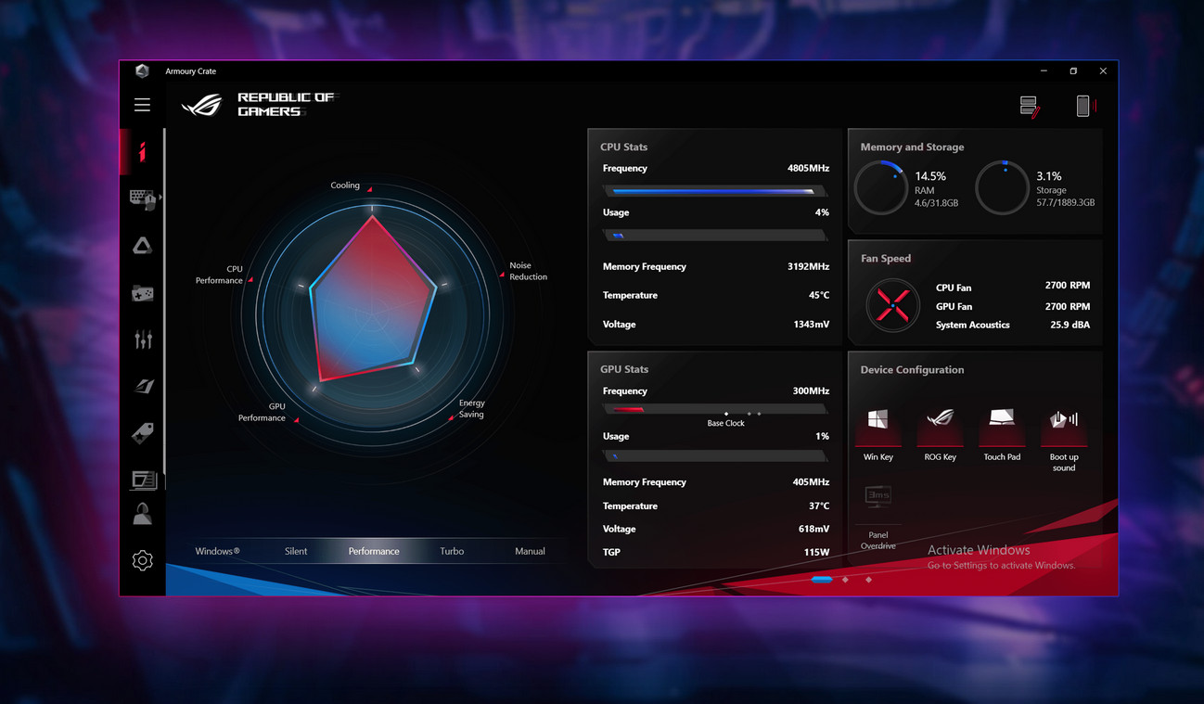Click the mobile device connect icon
This screenshot has width=1204, height=704.
tap(1083, 106)
